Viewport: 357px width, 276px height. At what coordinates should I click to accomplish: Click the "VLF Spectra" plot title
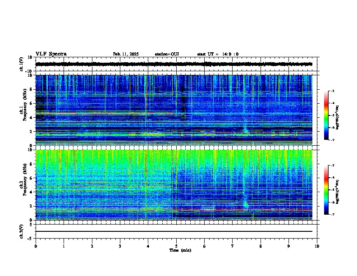coord(51,54)
